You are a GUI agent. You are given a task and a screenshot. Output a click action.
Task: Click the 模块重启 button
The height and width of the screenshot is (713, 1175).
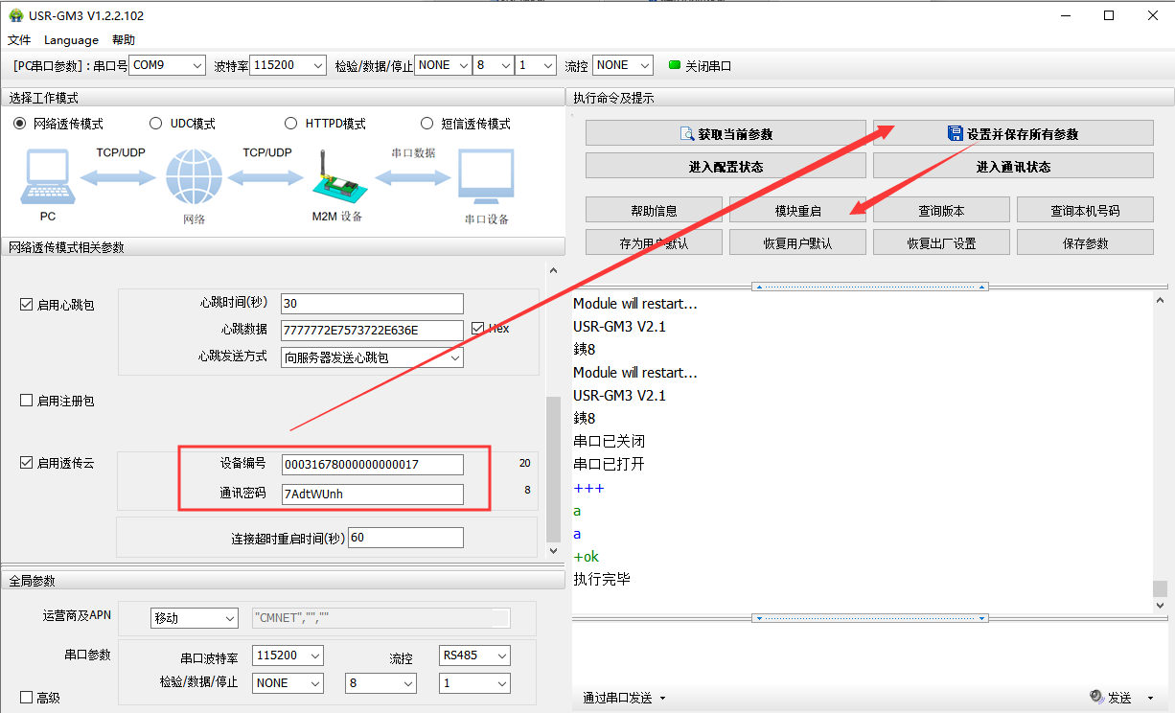click(x=797, y=211)
